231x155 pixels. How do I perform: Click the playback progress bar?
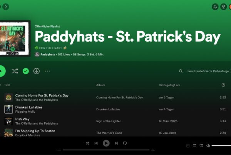click(x=106, y=150)
